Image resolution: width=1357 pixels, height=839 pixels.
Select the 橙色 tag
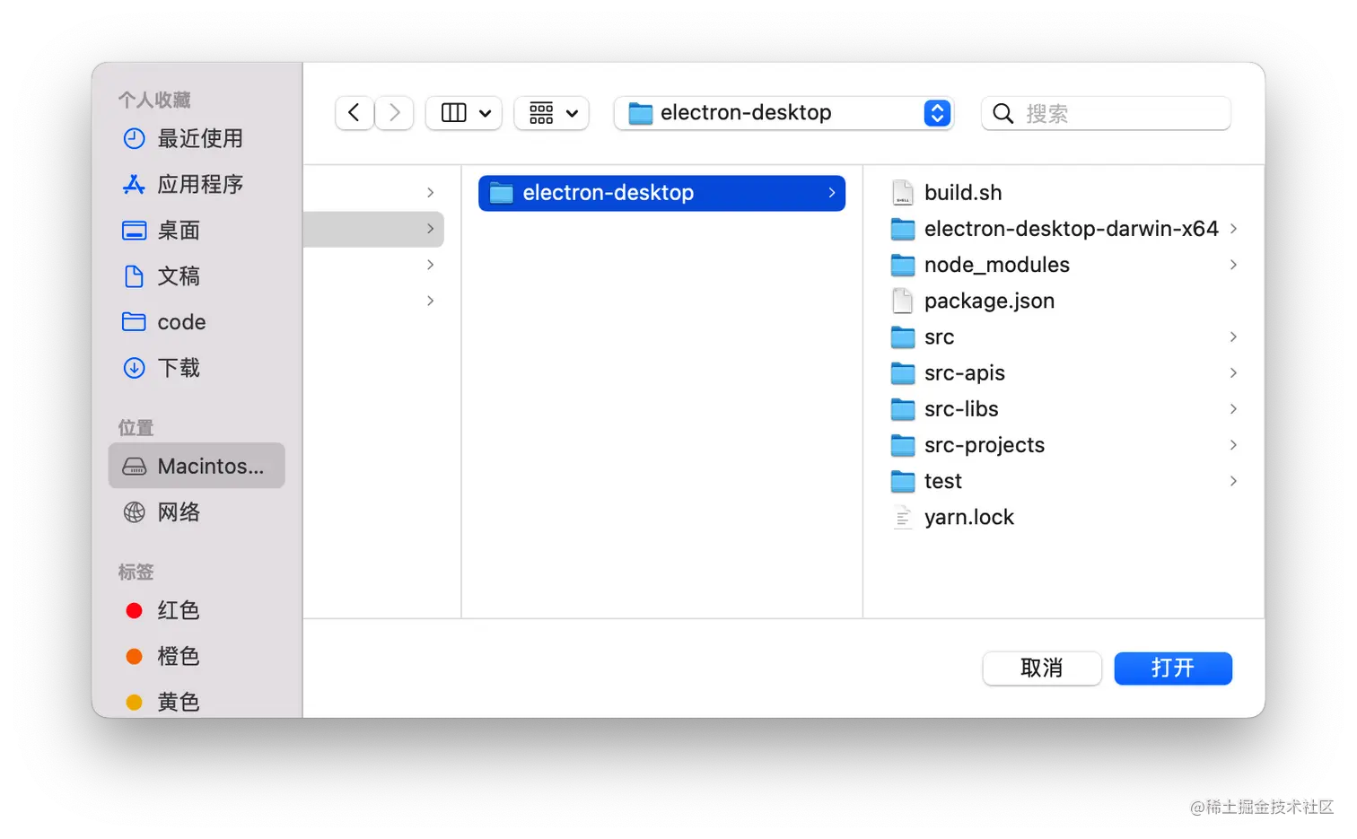[x=178, y=656]
